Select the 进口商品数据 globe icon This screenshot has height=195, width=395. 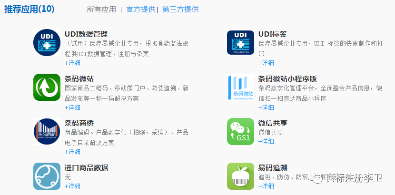click(47, 176)
